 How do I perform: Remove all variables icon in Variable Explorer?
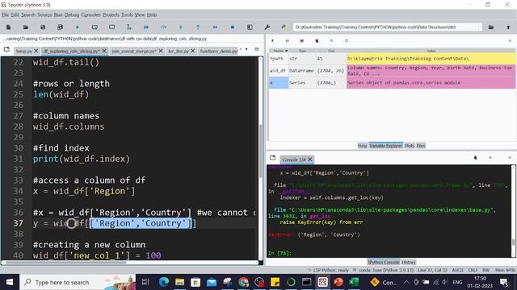click(317, 41)
